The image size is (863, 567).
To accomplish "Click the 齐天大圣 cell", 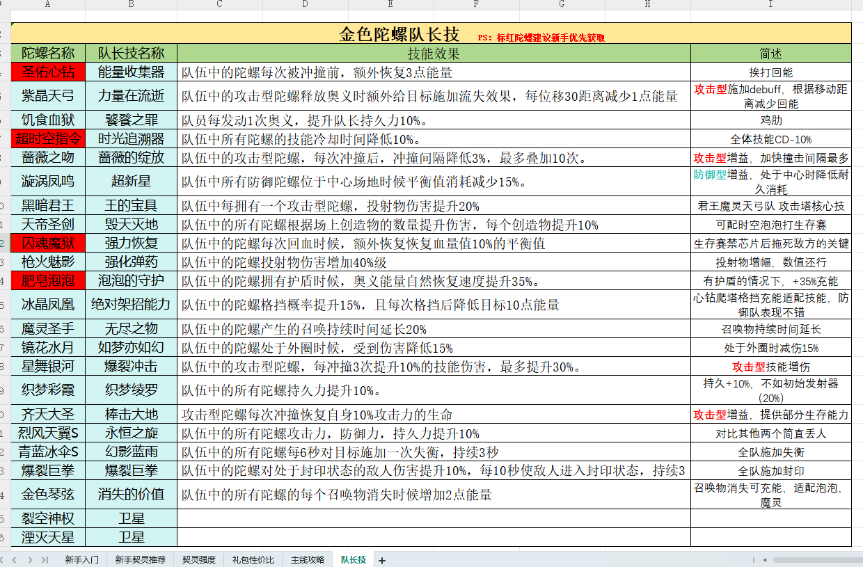I will pyautogui.click(x=48, y=415).
